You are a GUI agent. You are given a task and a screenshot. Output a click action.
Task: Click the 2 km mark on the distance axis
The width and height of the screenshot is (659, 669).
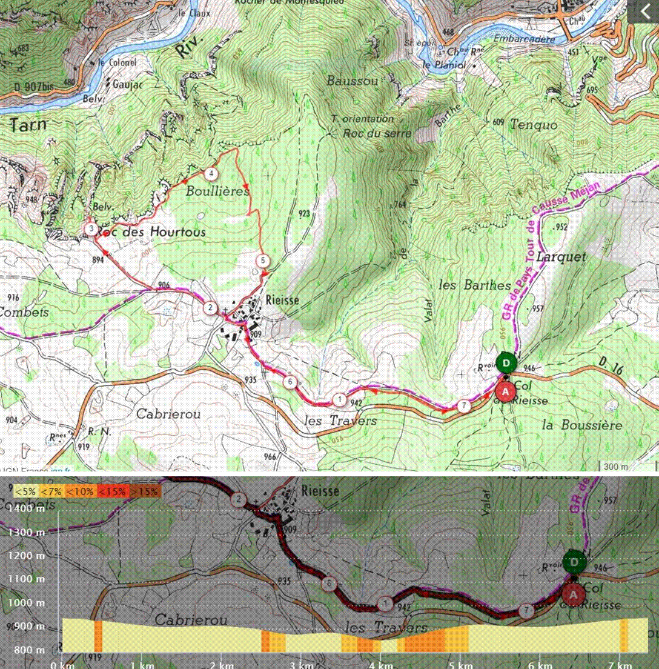[x=222, y=665]
